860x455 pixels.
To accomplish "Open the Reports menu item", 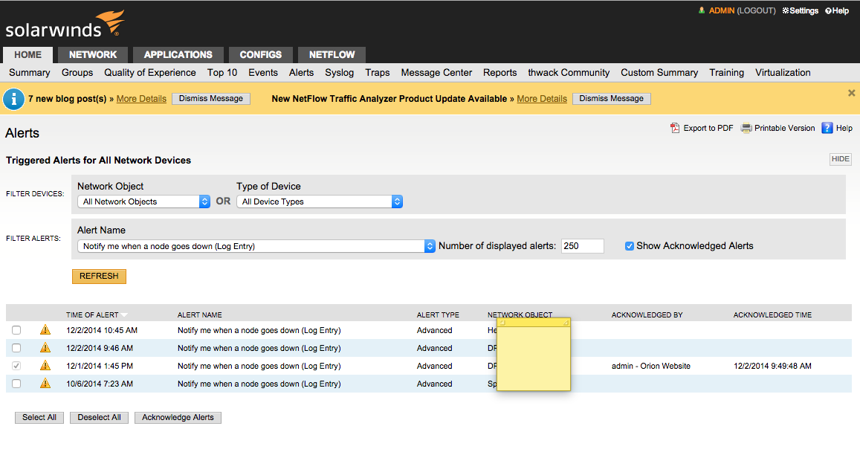I will click(x=499, y=72).
